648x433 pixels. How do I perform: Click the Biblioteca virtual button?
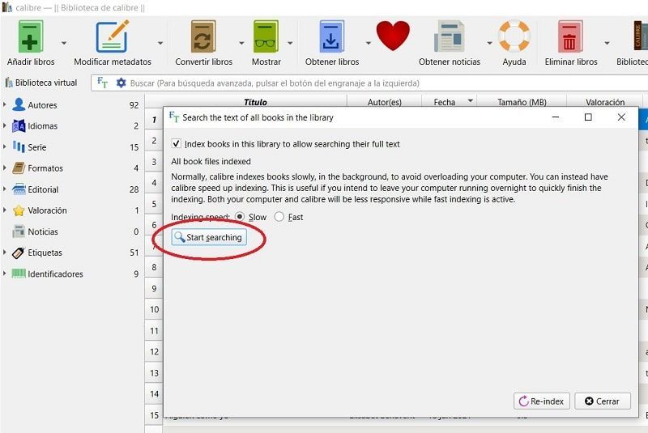[x=41, y=83]
